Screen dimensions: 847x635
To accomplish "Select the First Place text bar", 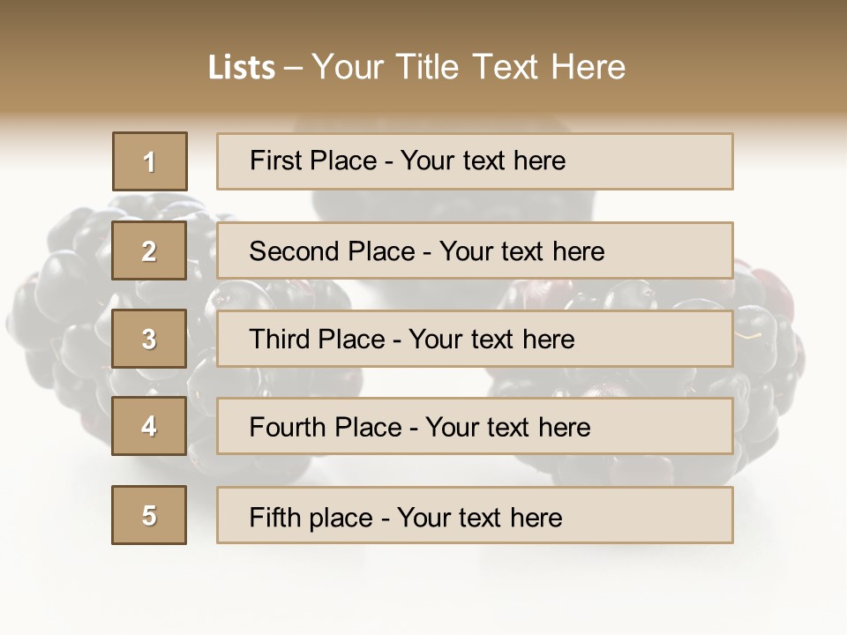I will tap(475, 161).
